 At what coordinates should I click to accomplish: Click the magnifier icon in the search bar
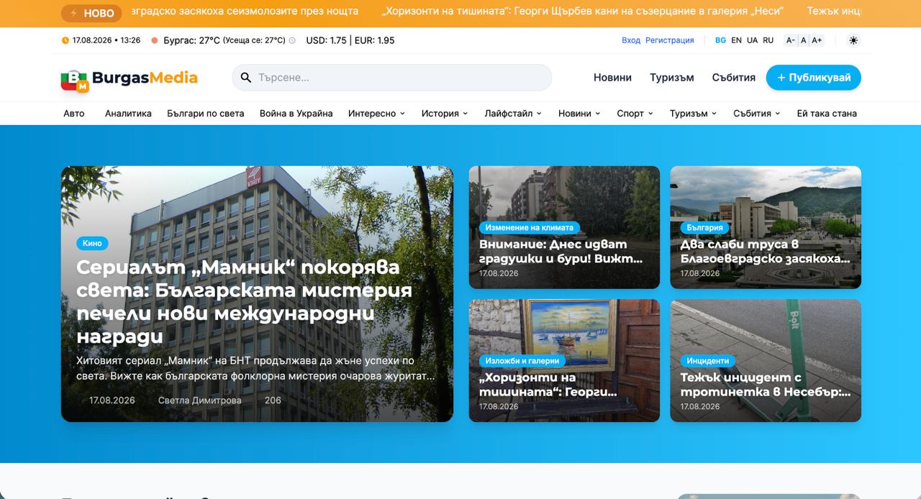click(245, 78)
